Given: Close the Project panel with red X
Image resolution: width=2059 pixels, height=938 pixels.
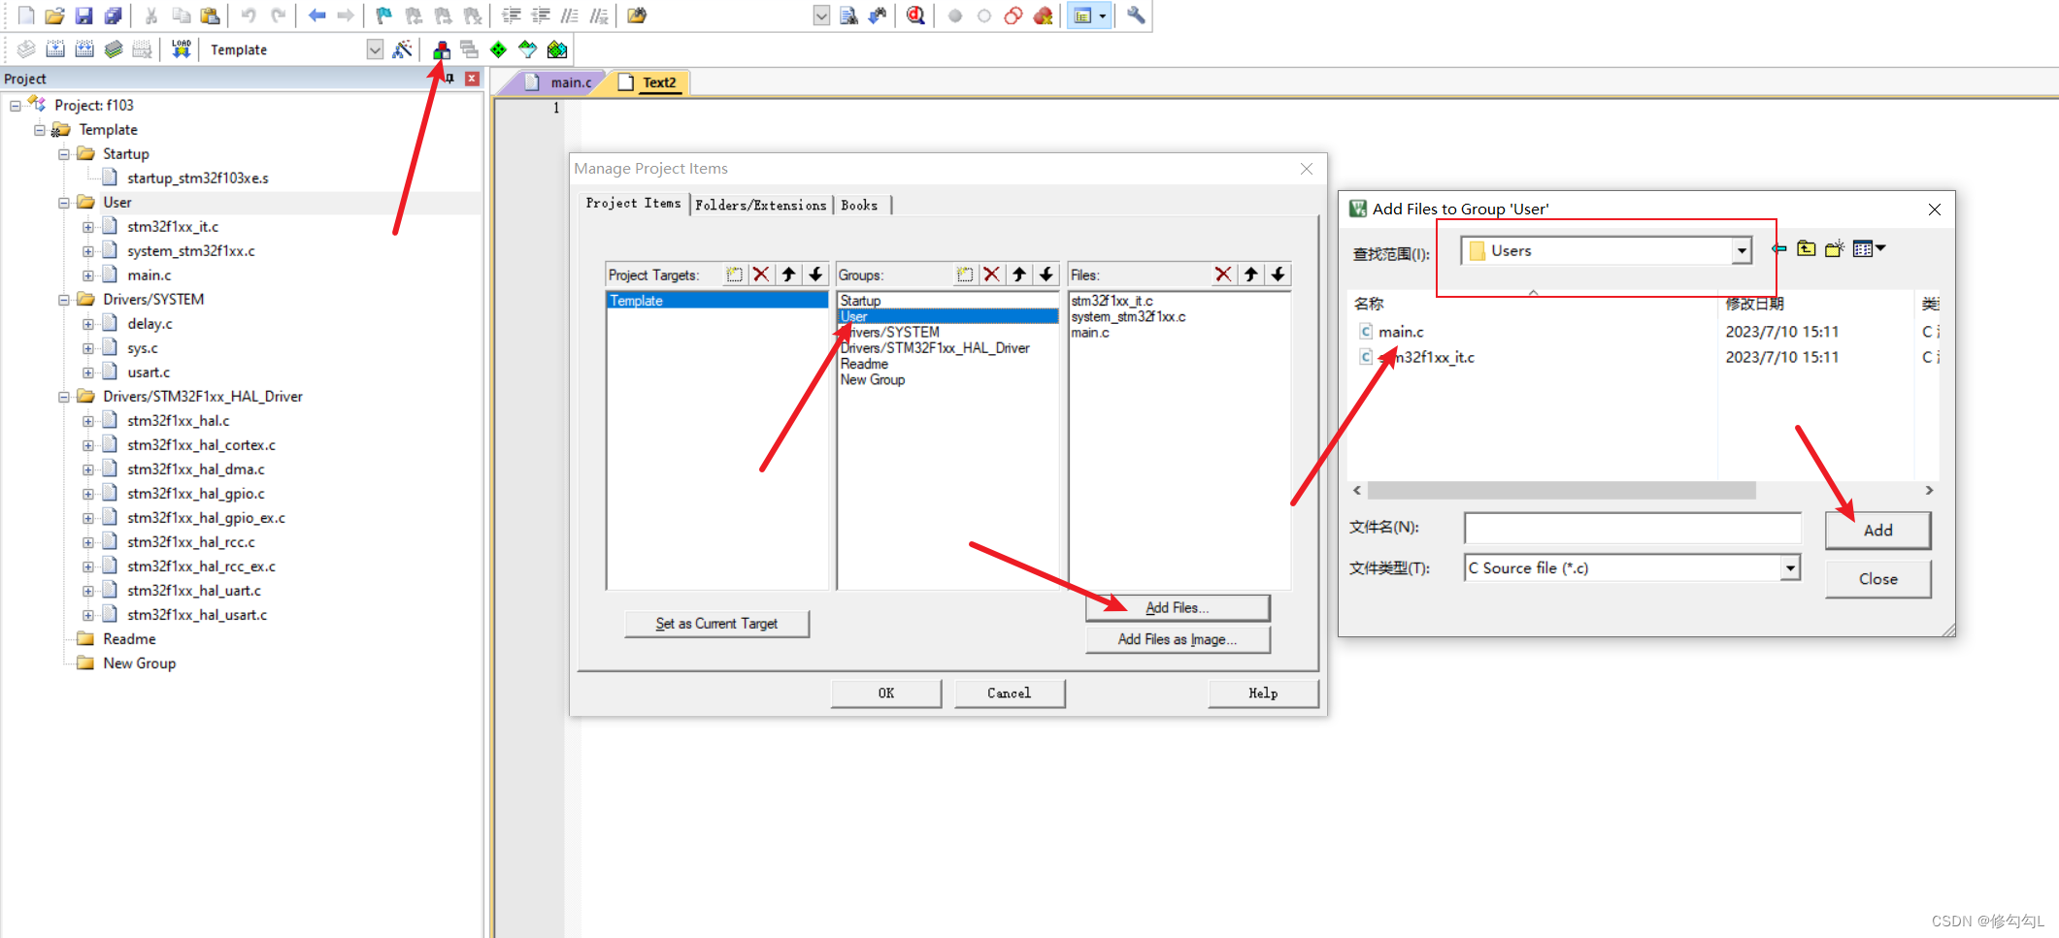Looking at the screenshot, I should [472, 79].
